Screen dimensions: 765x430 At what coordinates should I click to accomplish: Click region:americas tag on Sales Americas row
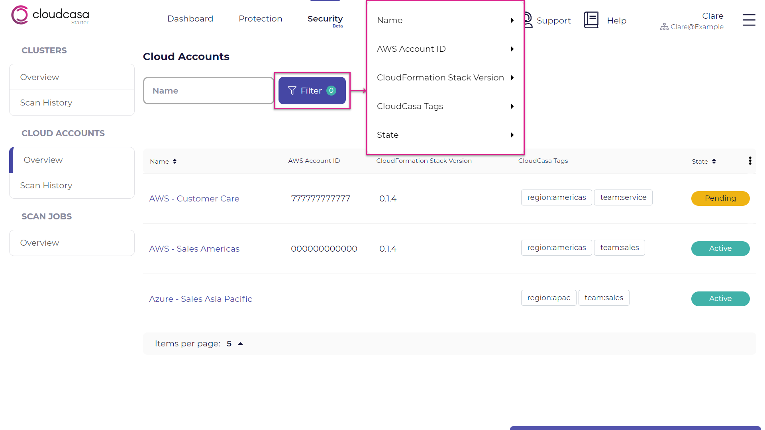pos(556,248)
